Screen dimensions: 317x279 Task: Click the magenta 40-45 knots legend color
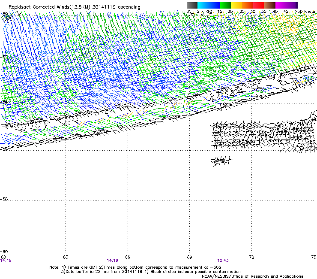281,5
